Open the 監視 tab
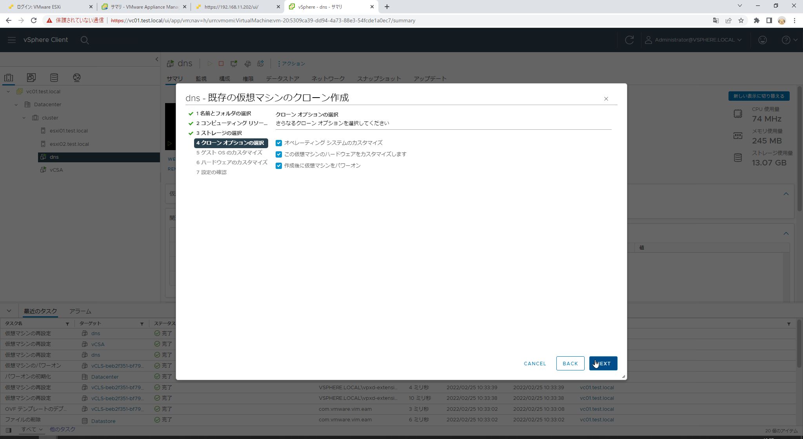The image size is (803, 439). point(201,79)
